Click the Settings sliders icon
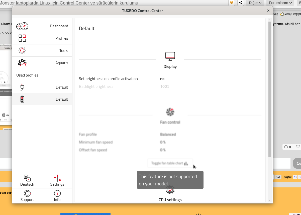The height and width of the screenshot is (215, 301). click(x=57, y=178)
